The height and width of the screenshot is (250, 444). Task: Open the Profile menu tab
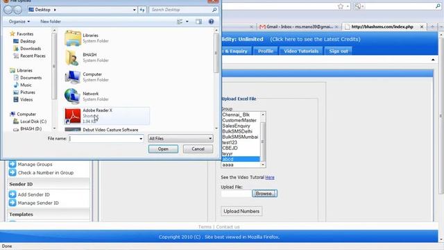tap(266, 51)
